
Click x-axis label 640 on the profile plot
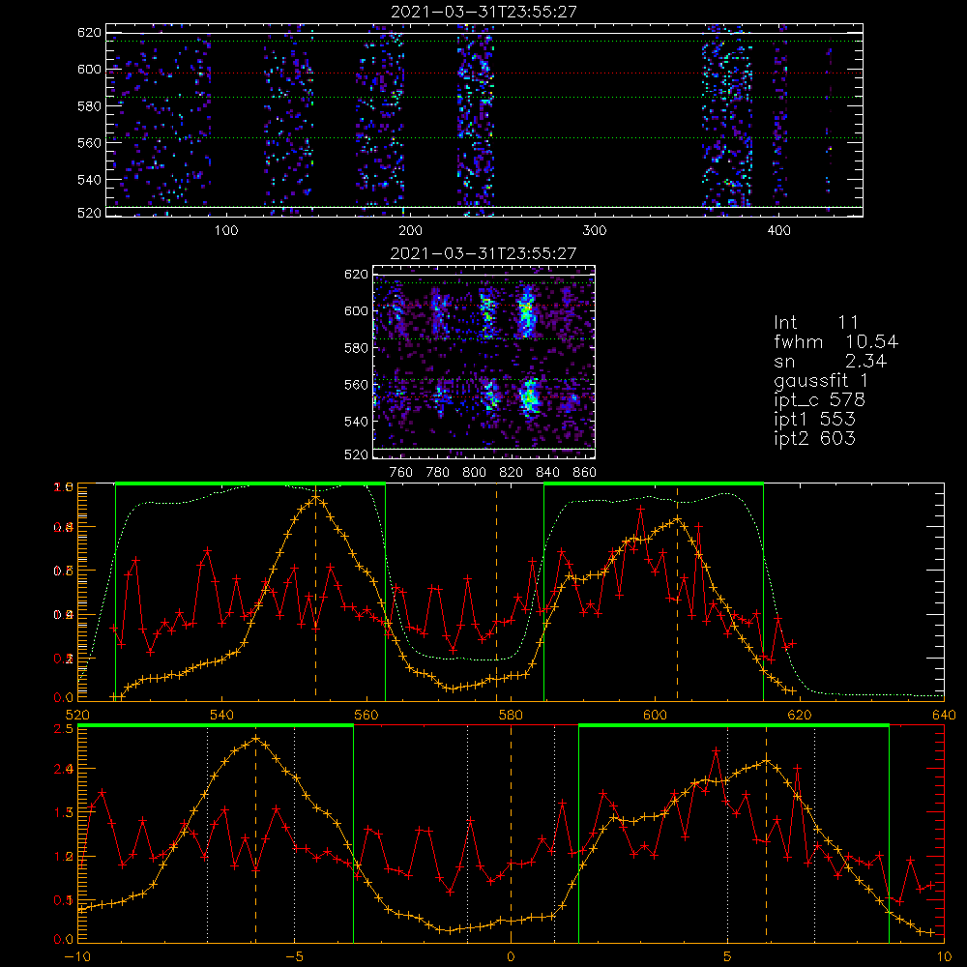tap(944, 716)
